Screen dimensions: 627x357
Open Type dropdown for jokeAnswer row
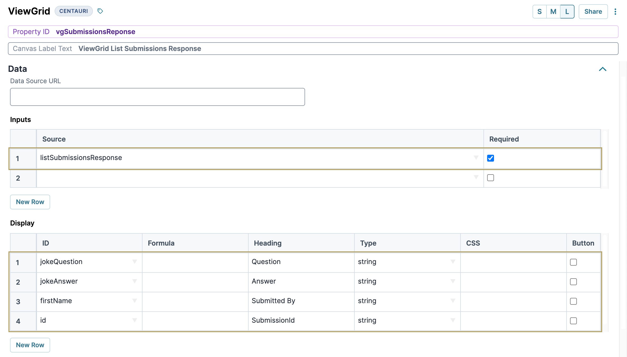point(453,281)
